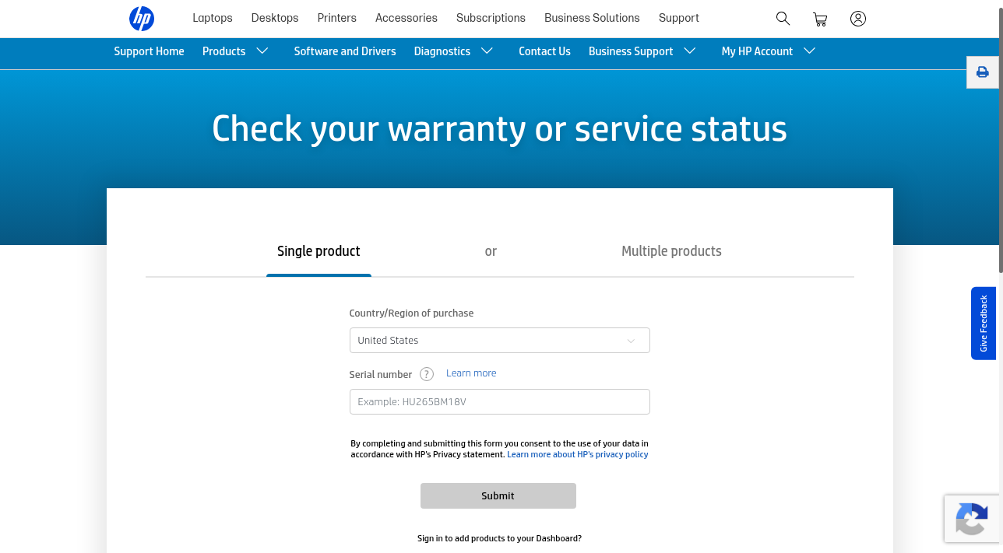This screenshot has width=1003, height=553.
Task: Open Learn more about HP's privacy policy
Action: (578, 454)
